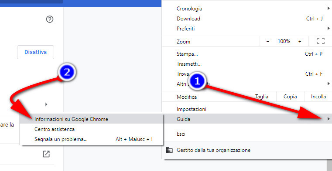Viewport: 332px width, 171px height.
Task: Click the Disattiva button
Action: coord(36,52)
